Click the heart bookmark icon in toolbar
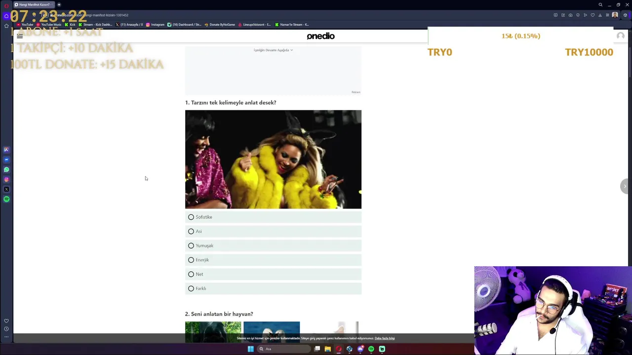The image size is (632, 355). coord(592,15)
